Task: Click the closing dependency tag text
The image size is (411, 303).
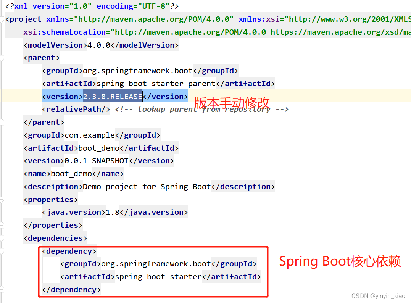Action: (71, 290)
